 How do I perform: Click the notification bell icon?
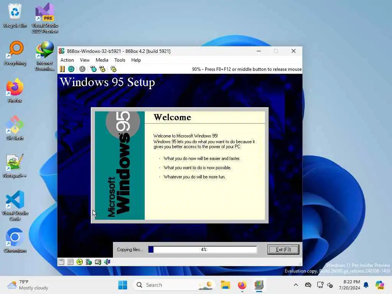(366, 285)
